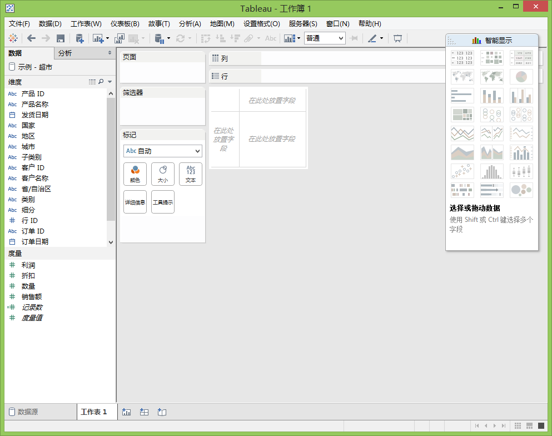Click the 详细信息 button on marks card

(135, 202)
